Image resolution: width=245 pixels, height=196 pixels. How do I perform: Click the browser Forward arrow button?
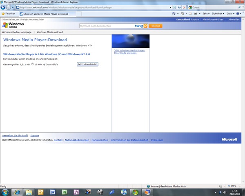9,7
